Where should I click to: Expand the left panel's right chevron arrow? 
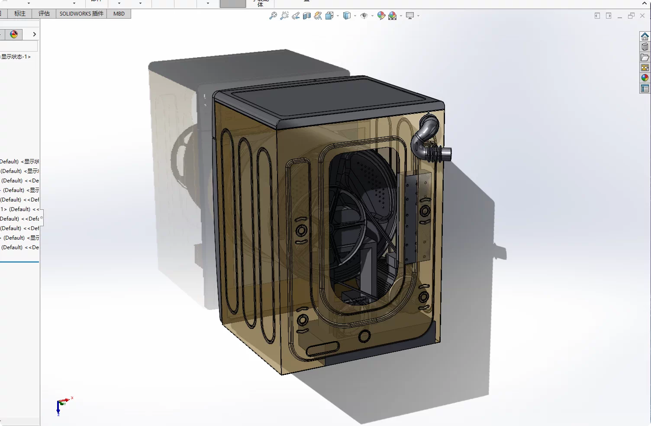(x=35, y=34)
